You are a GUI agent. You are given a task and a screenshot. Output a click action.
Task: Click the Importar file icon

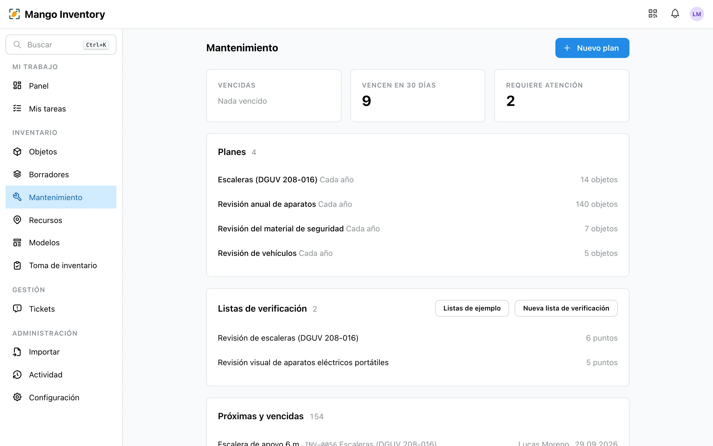(x=17, y=352)
